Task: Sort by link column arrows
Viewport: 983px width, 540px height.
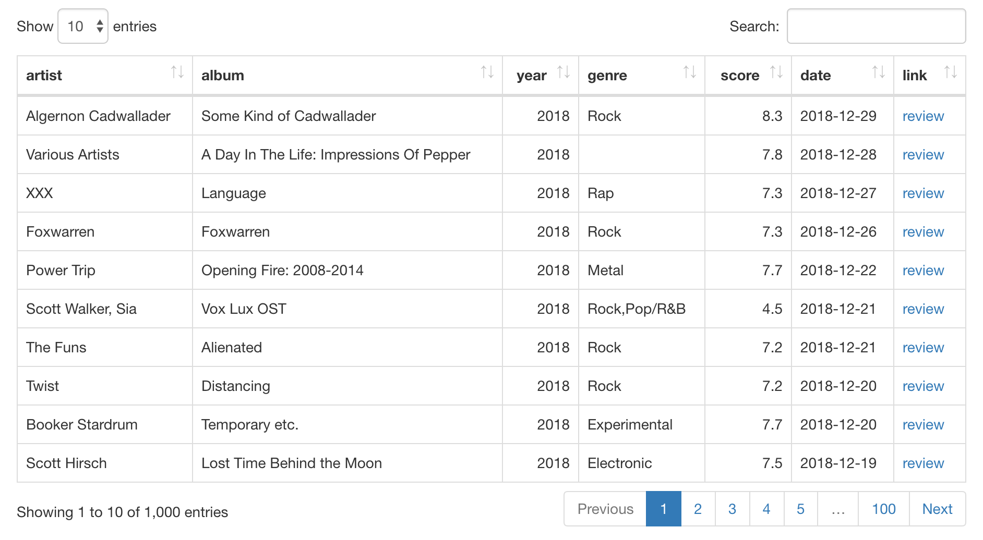Action: [950, 72]
